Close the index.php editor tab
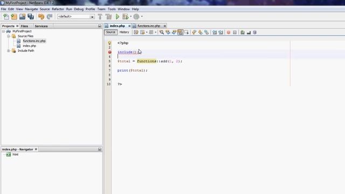The height and width of the screenshot is (194, 345). coord(129,26)
